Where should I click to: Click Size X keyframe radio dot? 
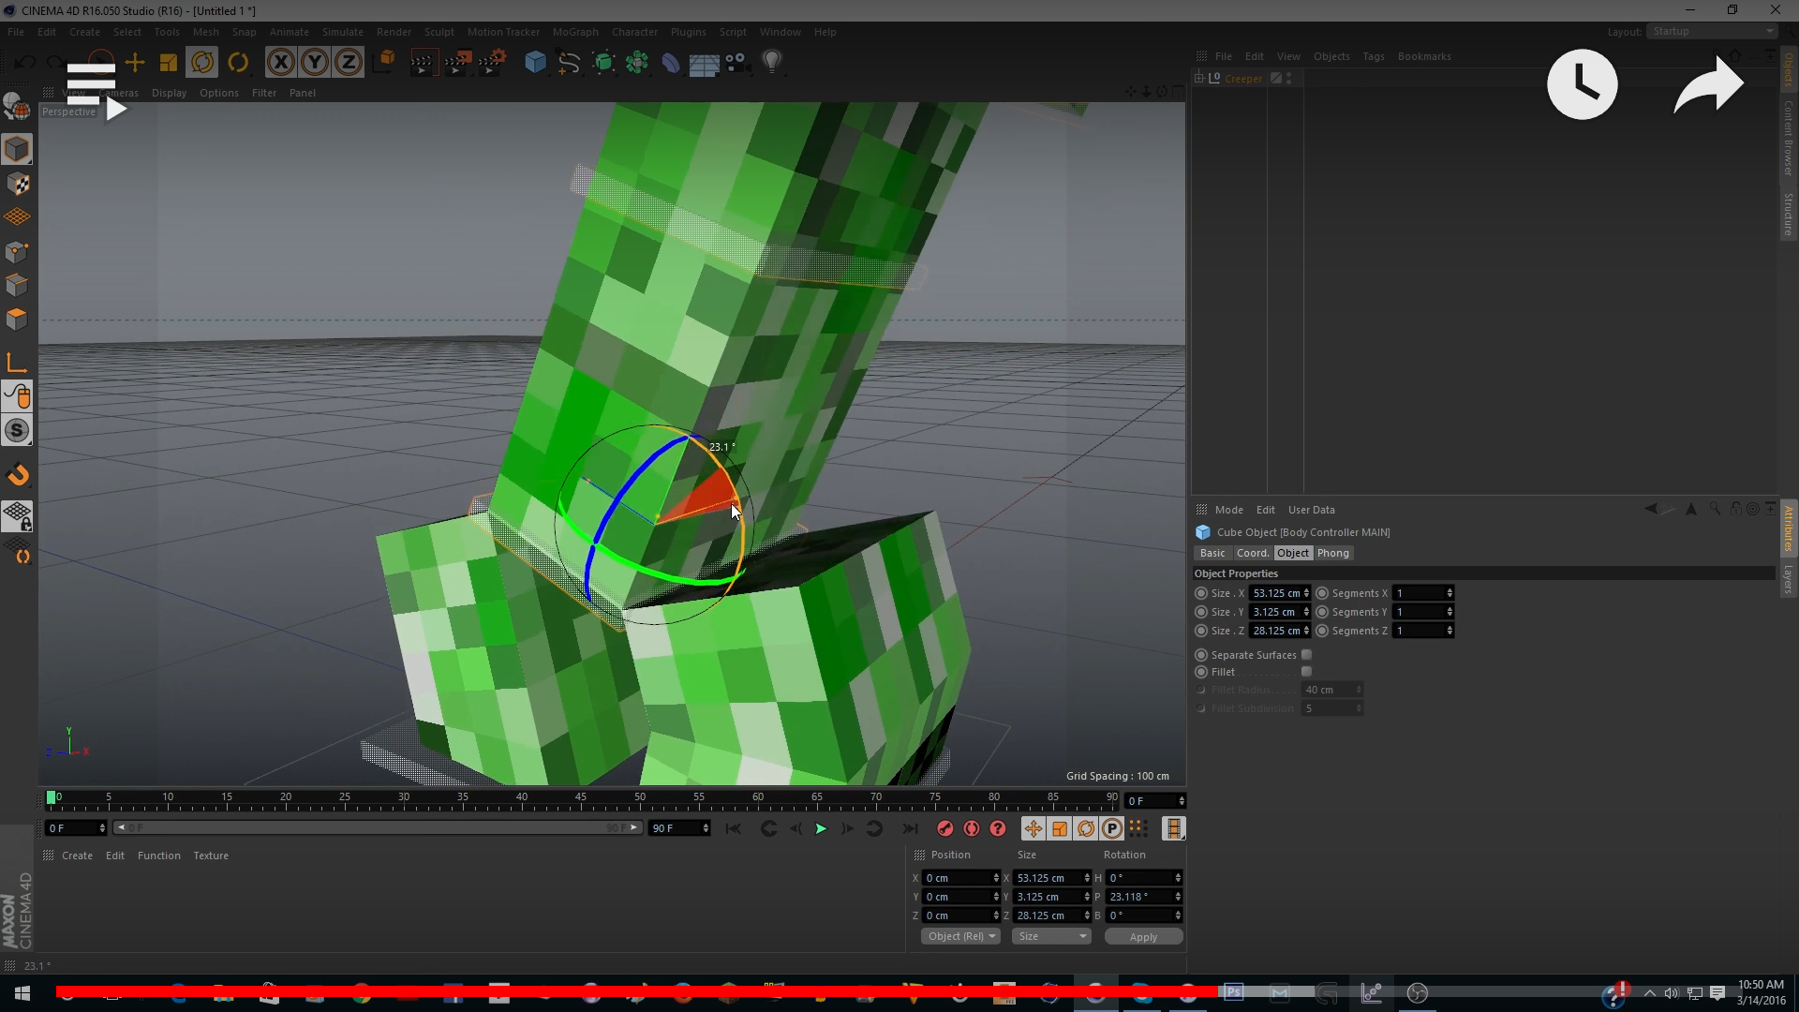[1201, 593]
